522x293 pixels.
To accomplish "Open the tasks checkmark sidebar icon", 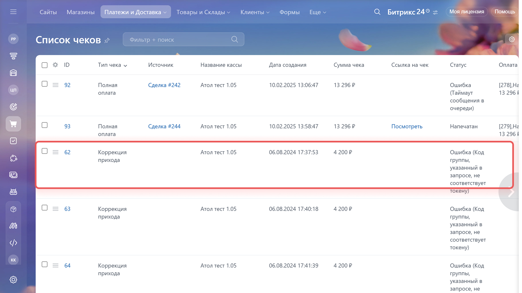I will click(x=13, y=141).
